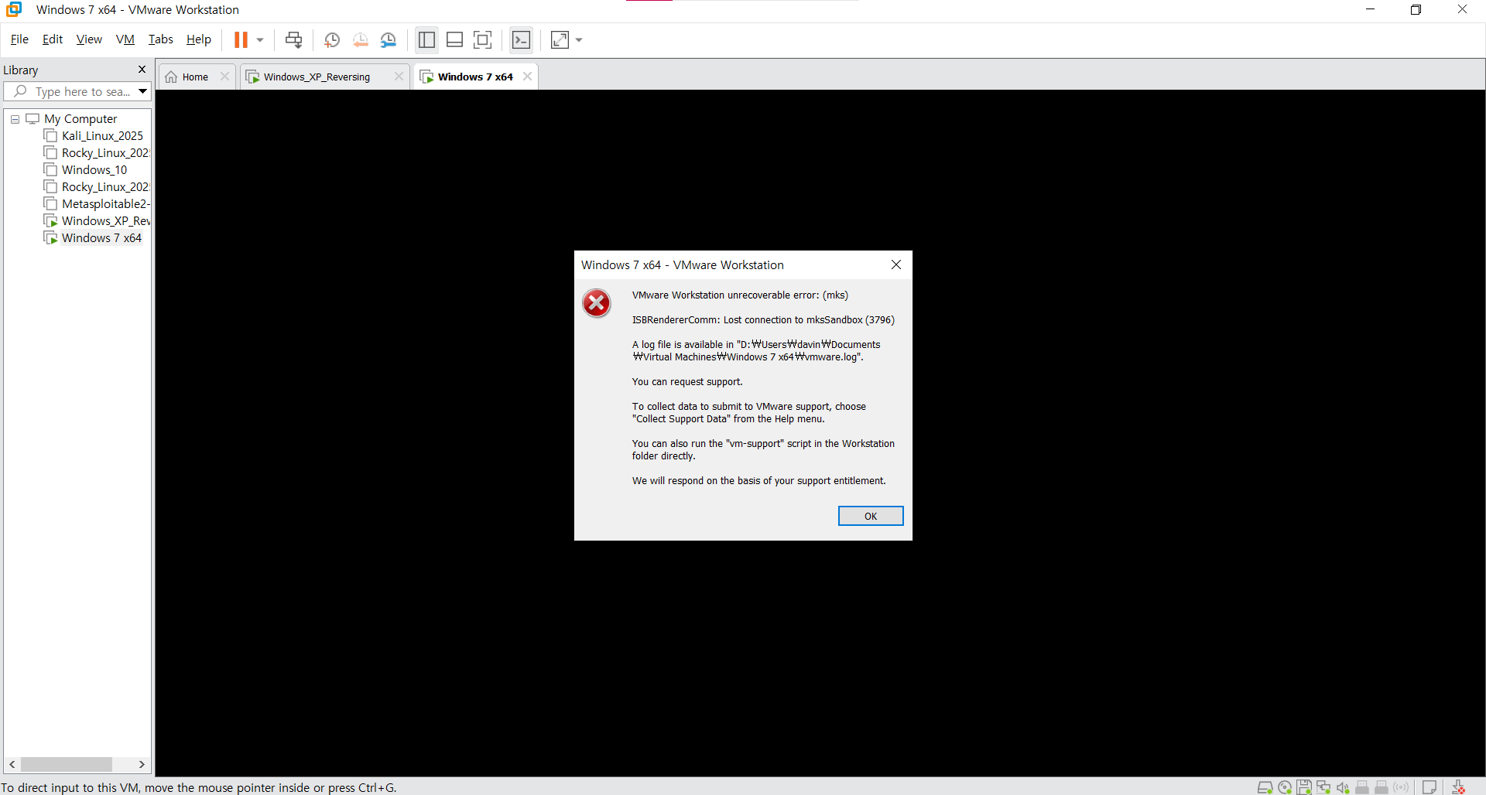Click the Bluetooth wireless status icon
Image resolution: width=1486 pixels, height=795 pixels.
point(1401,787)
